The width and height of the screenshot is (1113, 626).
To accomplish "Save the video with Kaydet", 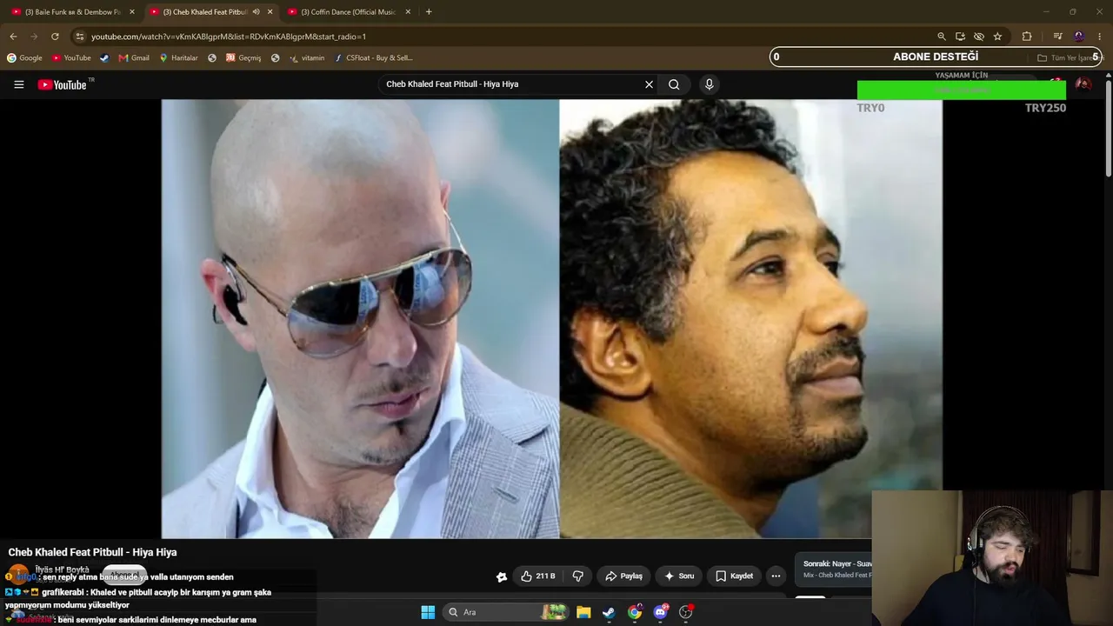I will click(734, 576).
